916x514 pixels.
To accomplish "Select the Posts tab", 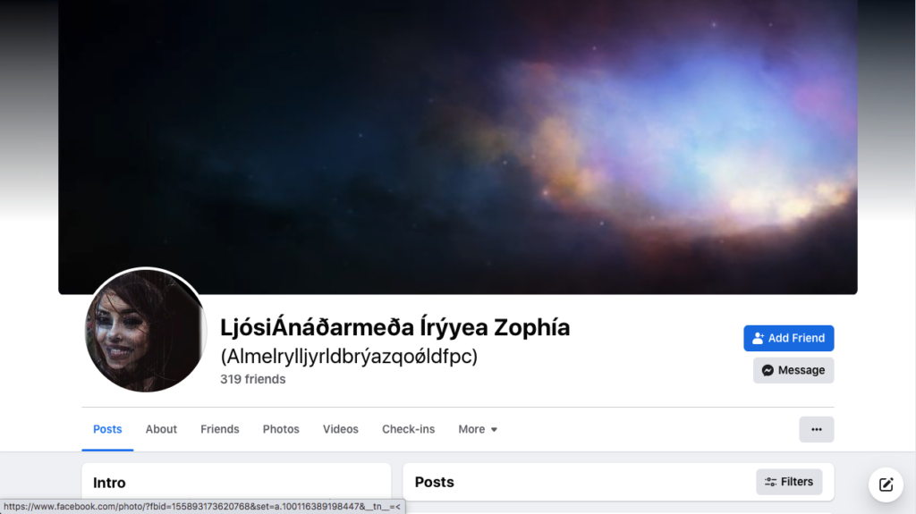I will (x=107, y=429).
